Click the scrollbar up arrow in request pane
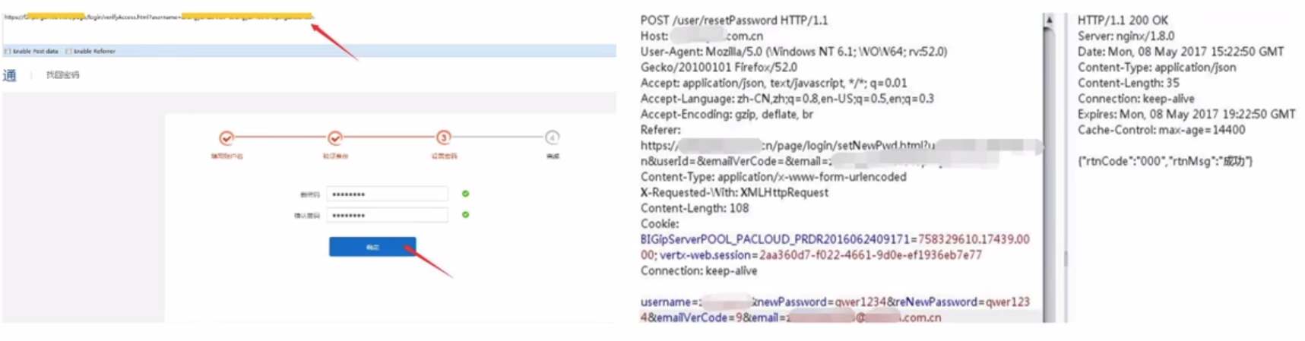The height and width of the screenshot is (341, 1305). click(x=1049, y=21)
